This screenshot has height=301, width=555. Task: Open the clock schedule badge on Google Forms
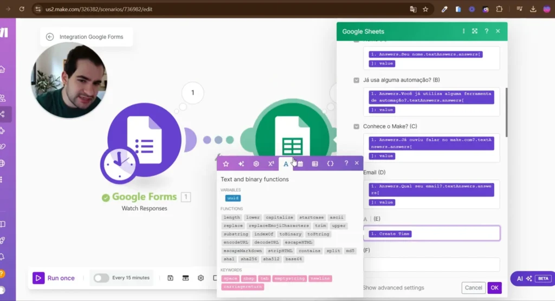[119, 165]
